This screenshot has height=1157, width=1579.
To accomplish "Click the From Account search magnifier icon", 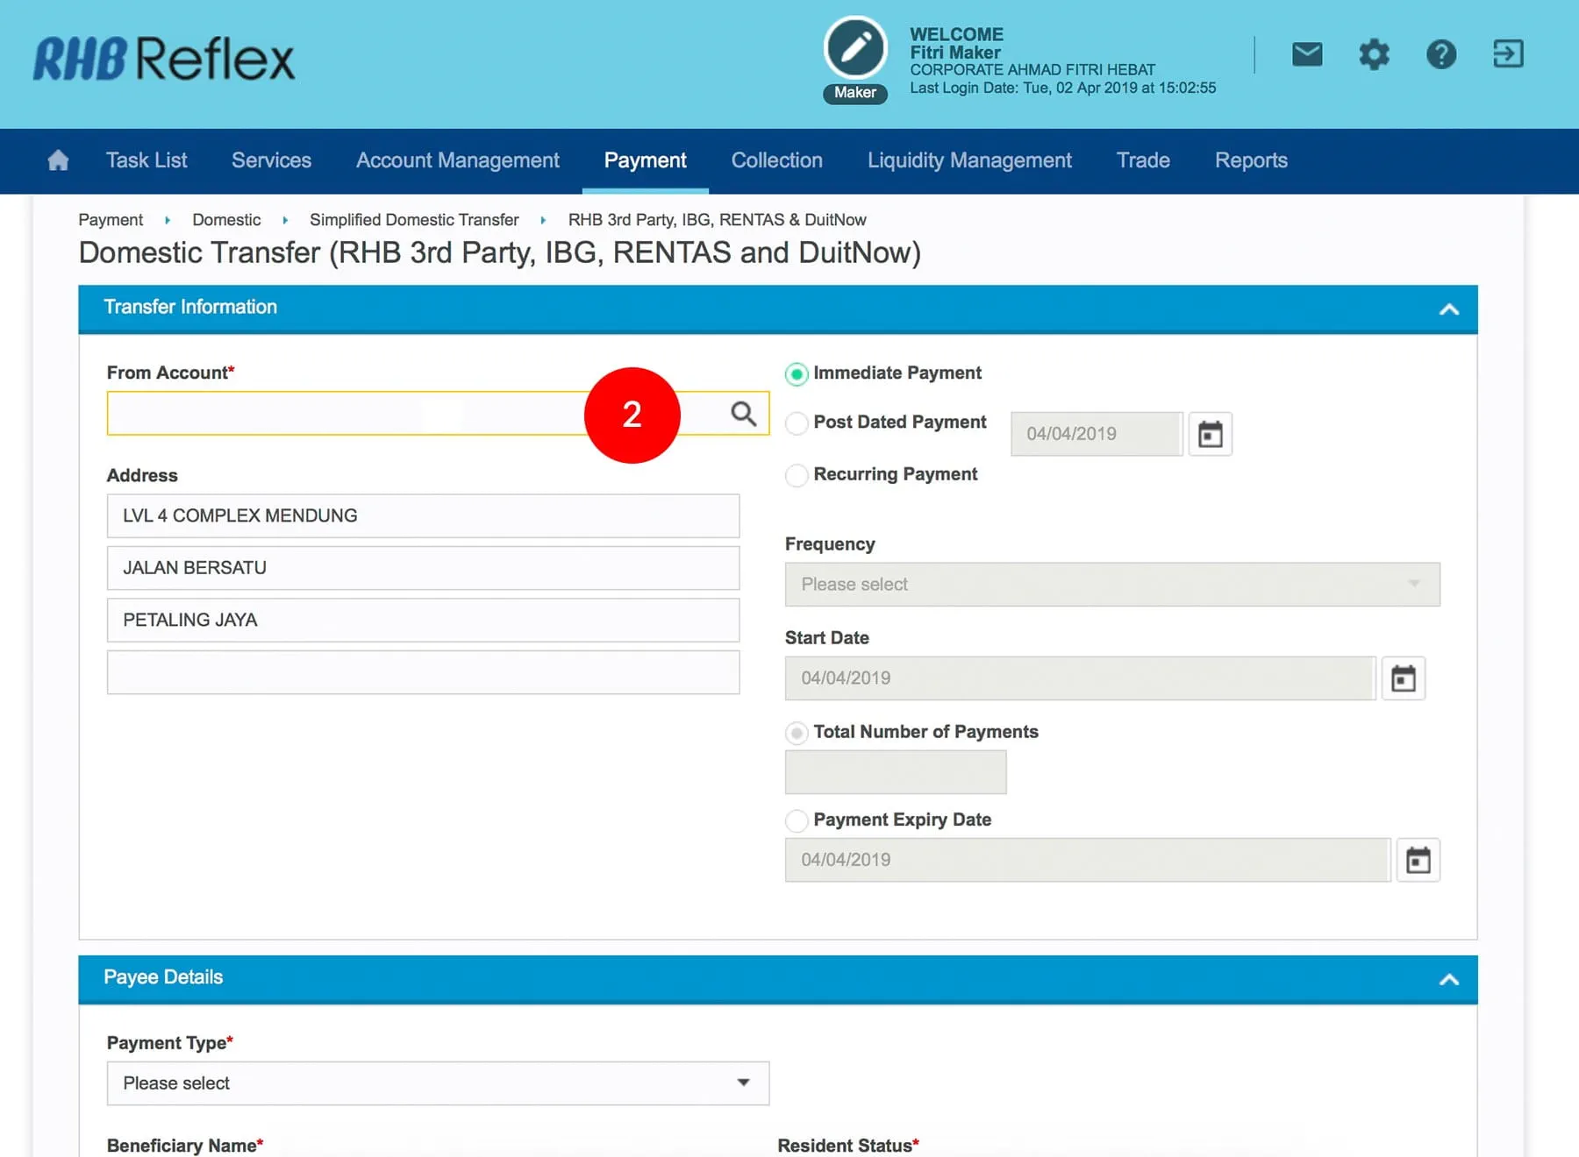I will (743, 414).
